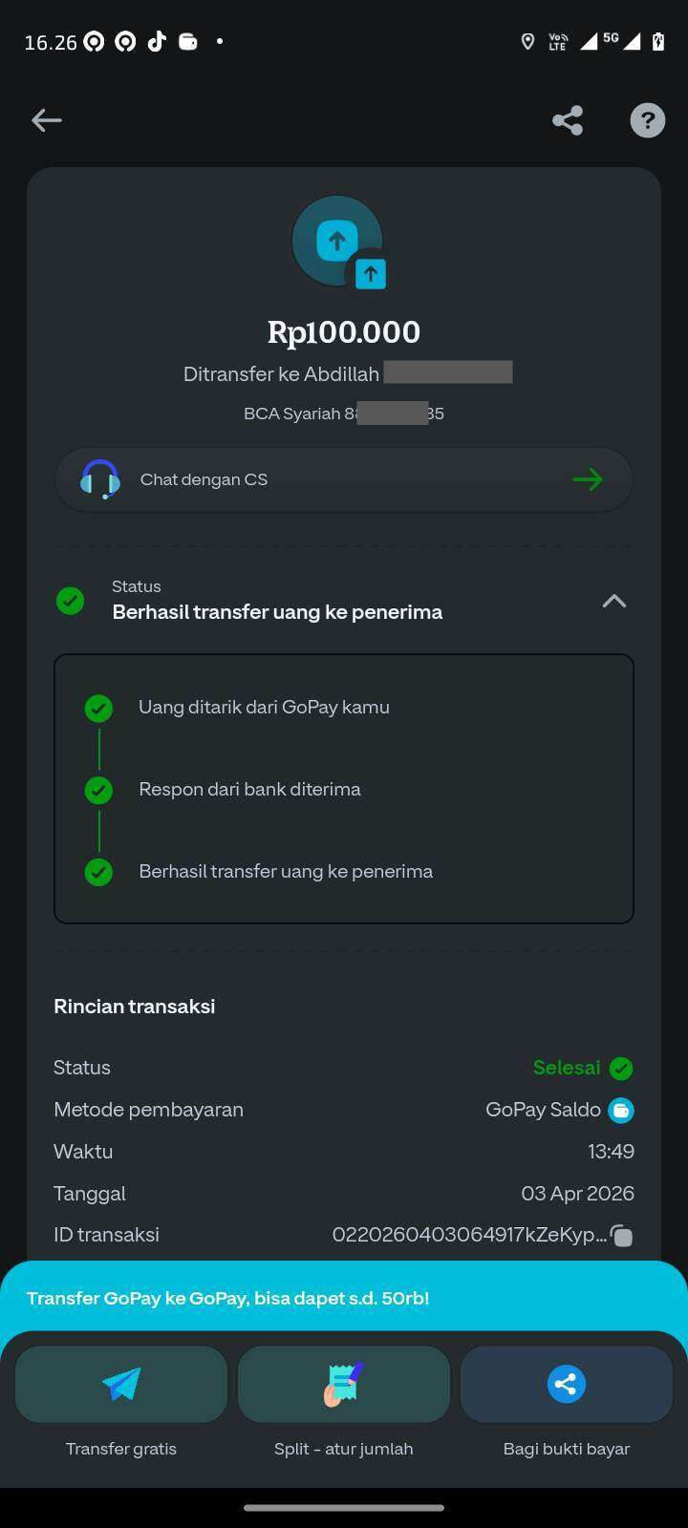
Task: Go back using the back arrow
Action: [x=46, y=120]
